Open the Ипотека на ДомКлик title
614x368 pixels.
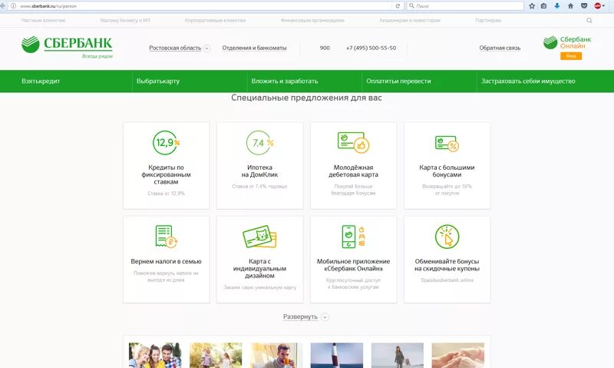(x=259, y=171)
